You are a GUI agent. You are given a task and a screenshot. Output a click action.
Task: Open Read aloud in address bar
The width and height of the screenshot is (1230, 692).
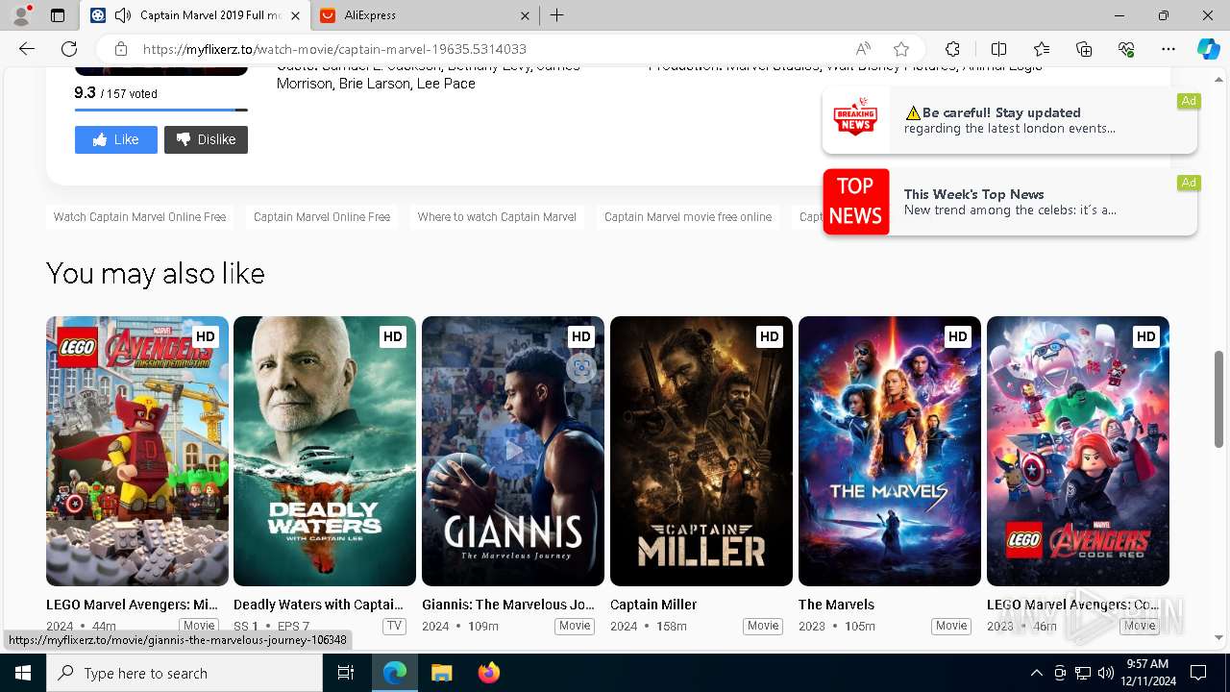pyautogui.click(x=863, y=49)
